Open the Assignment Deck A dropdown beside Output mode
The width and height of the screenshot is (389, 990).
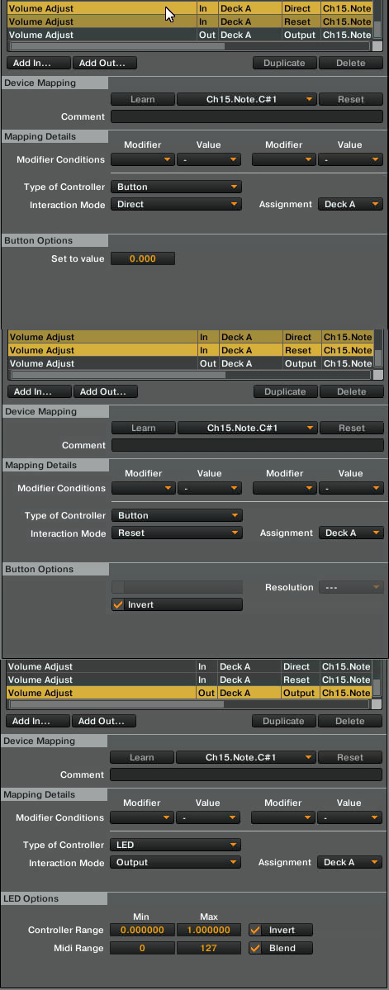tap(350, 863)
